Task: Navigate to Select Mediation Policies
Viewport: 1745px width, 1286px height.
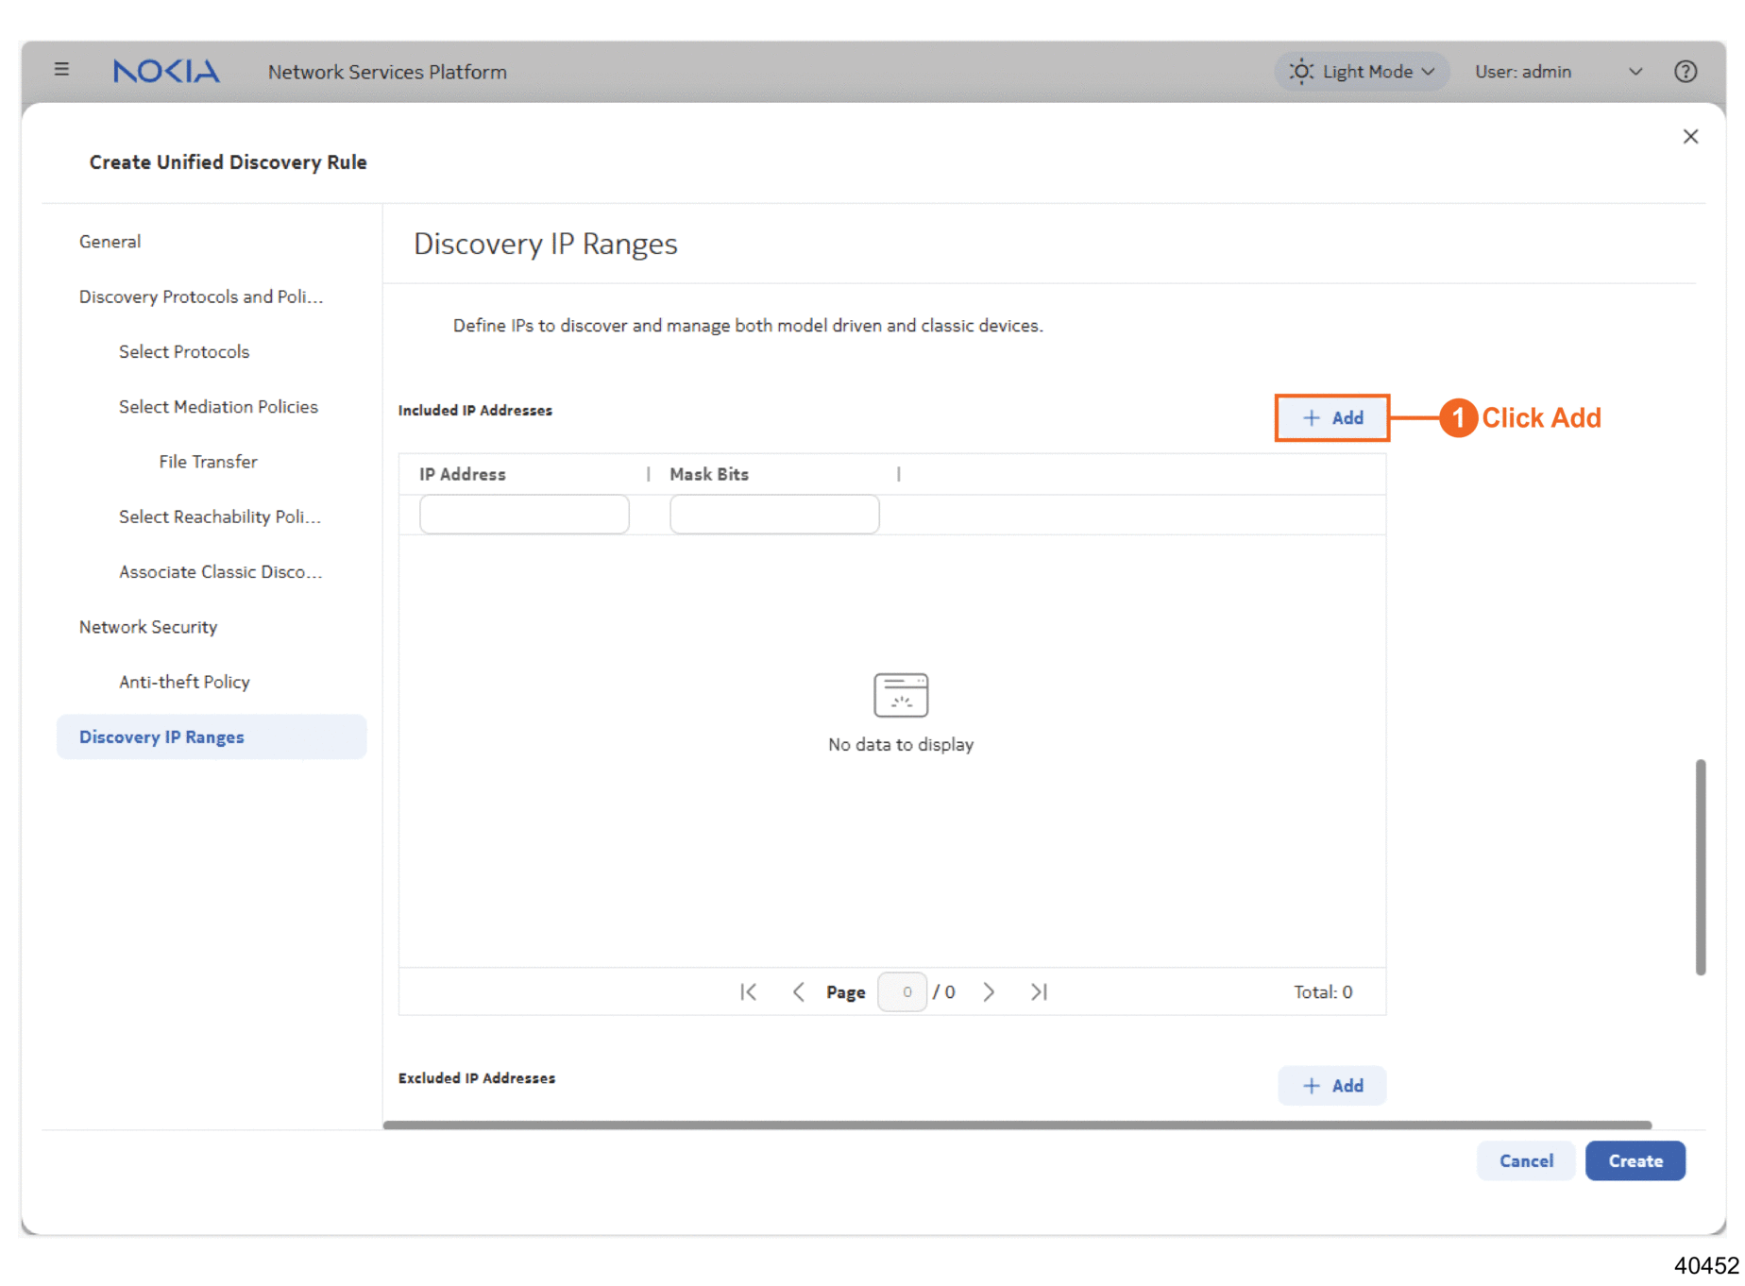Action: pyautogui.click(x=218, y=407)
